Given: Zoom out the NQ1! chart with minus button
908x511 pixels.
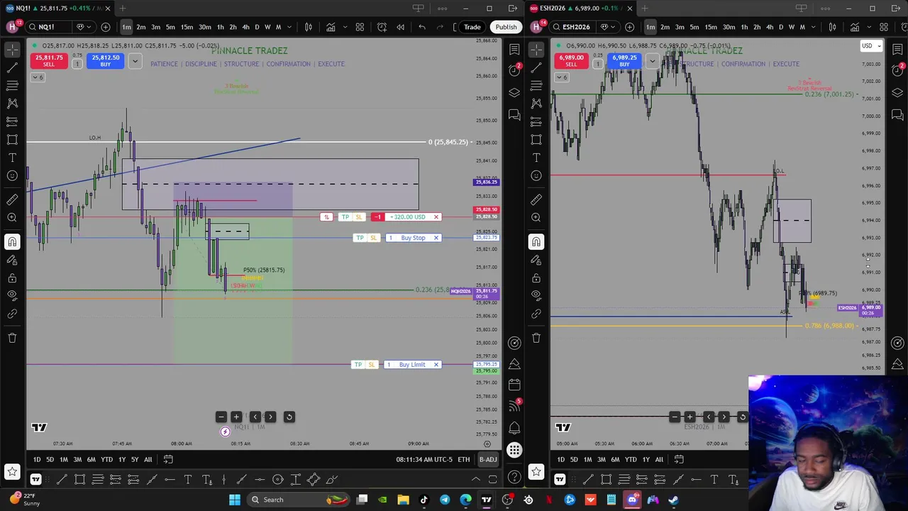Looking at the screenshot, I should tap(221, 417).
